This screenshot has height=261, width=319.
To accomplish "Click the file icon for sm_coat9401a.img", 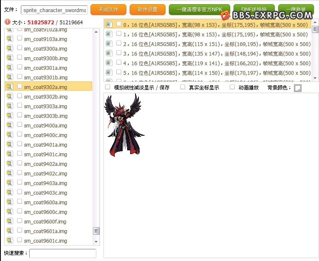I will pyautogui.click(x=10, y=144).
